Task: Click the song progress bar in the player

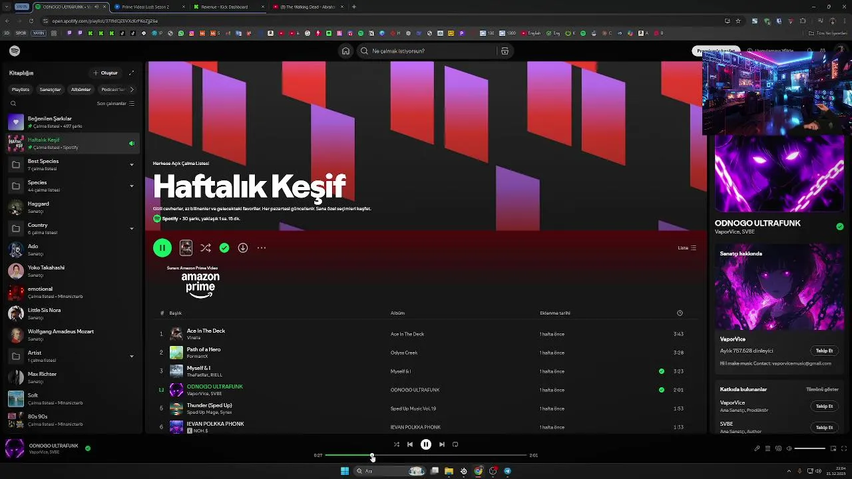Action: point(426,456)
